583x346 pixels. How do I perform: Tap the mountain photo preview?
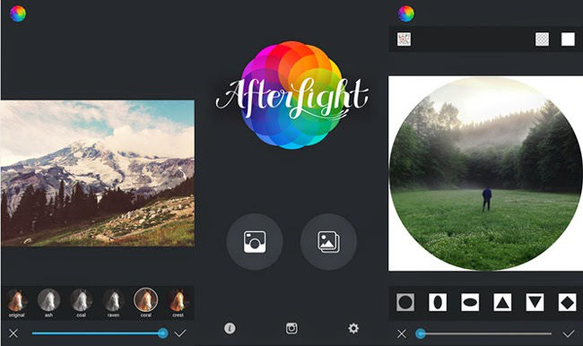click(98, 173)
